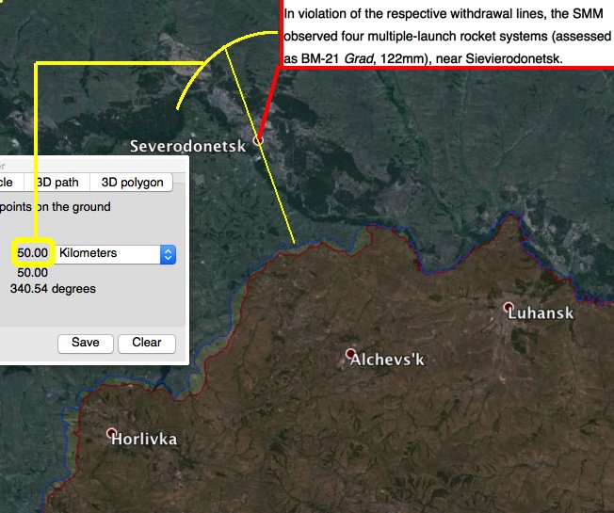Open the Kilometers units dropdown
This screenshot has width=614, height=513.
coord(116,253)
